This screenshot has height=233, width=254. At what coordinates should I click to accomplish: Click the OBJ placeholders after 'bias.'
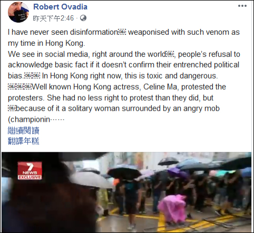point(32,76)
